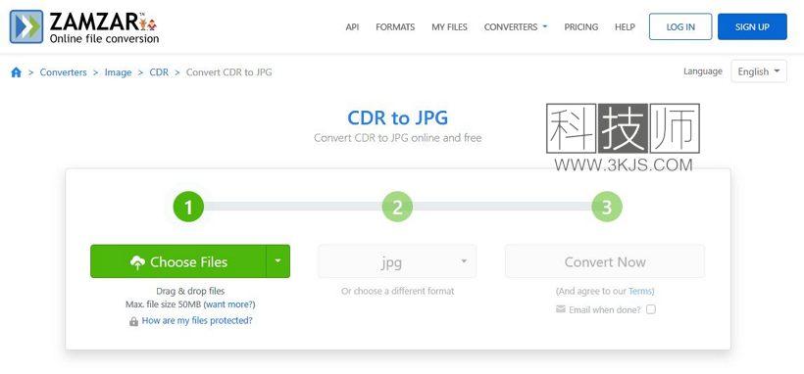Open the CDR breadcrumb link
This screenshot has height=374, width=804.
coord(159,72)
